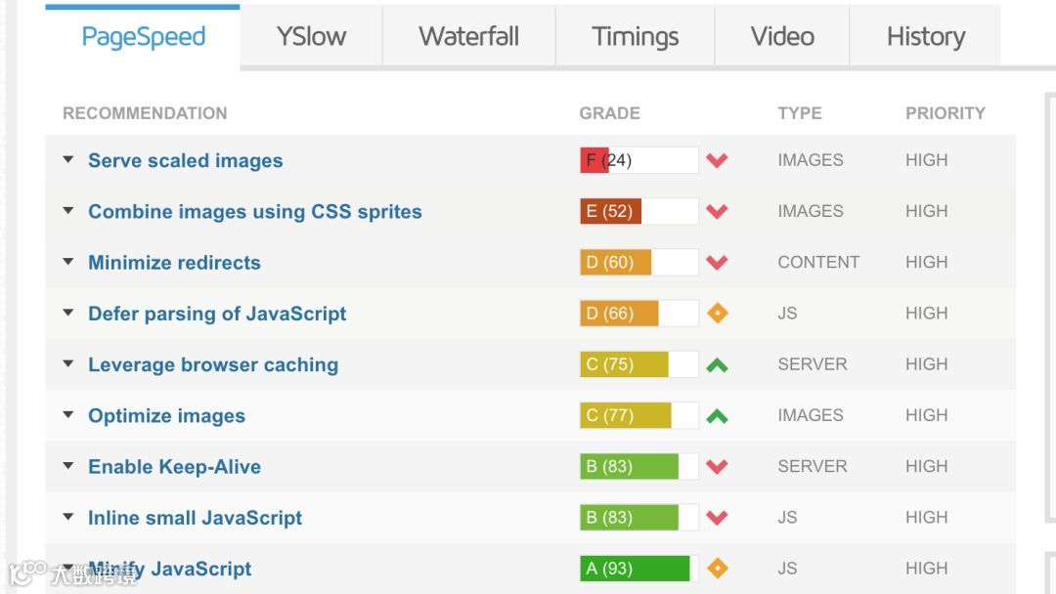Click the Inline small JavaScript link
The image size is (1056, 594).
pos(195,518)
